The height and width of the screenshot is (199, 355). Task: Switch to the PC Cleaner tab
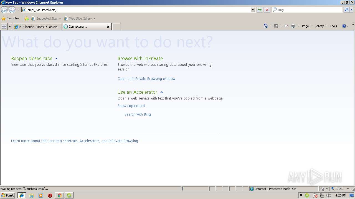coord(37,27)
